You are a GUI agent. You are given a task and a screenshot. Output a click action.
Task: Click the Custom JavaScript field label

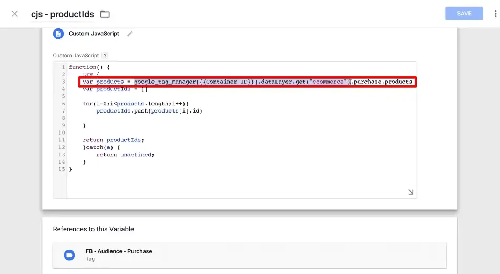coord(76,56)
